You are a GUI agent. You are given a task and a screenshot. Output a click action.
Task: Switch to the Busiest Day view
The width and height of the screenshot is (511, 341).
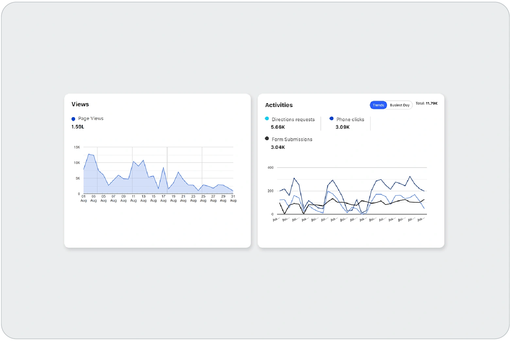click(400, 105)
